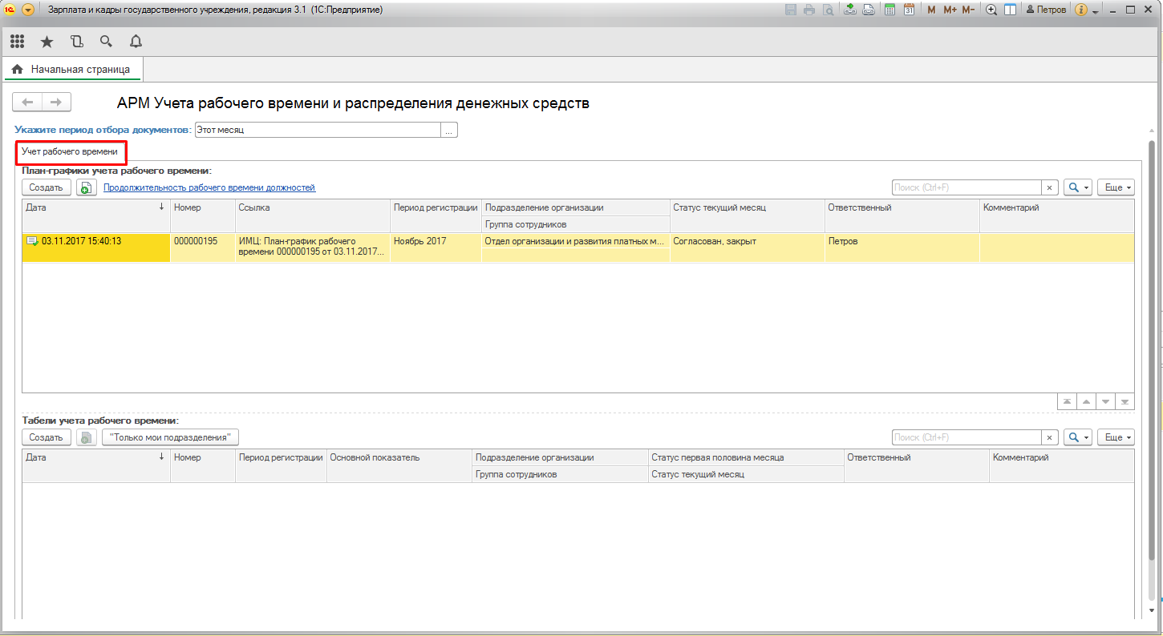Click the global search magnifier icon
The height and width of the screenshot is (636, 1163).
106,42
